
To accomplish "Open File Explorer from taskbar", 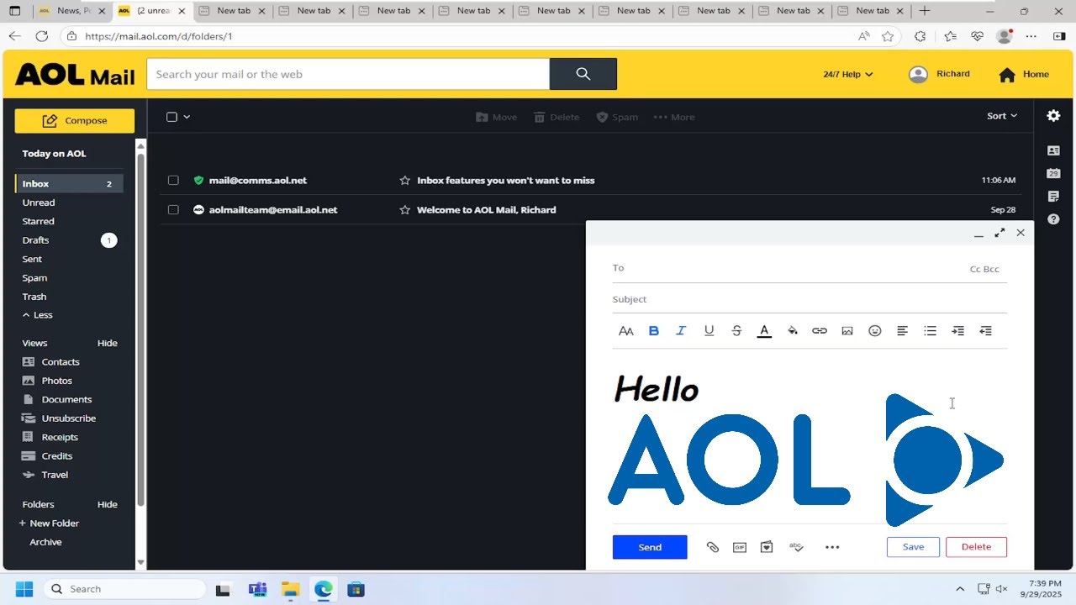I will pyautogui.click(x=290, y=589).
